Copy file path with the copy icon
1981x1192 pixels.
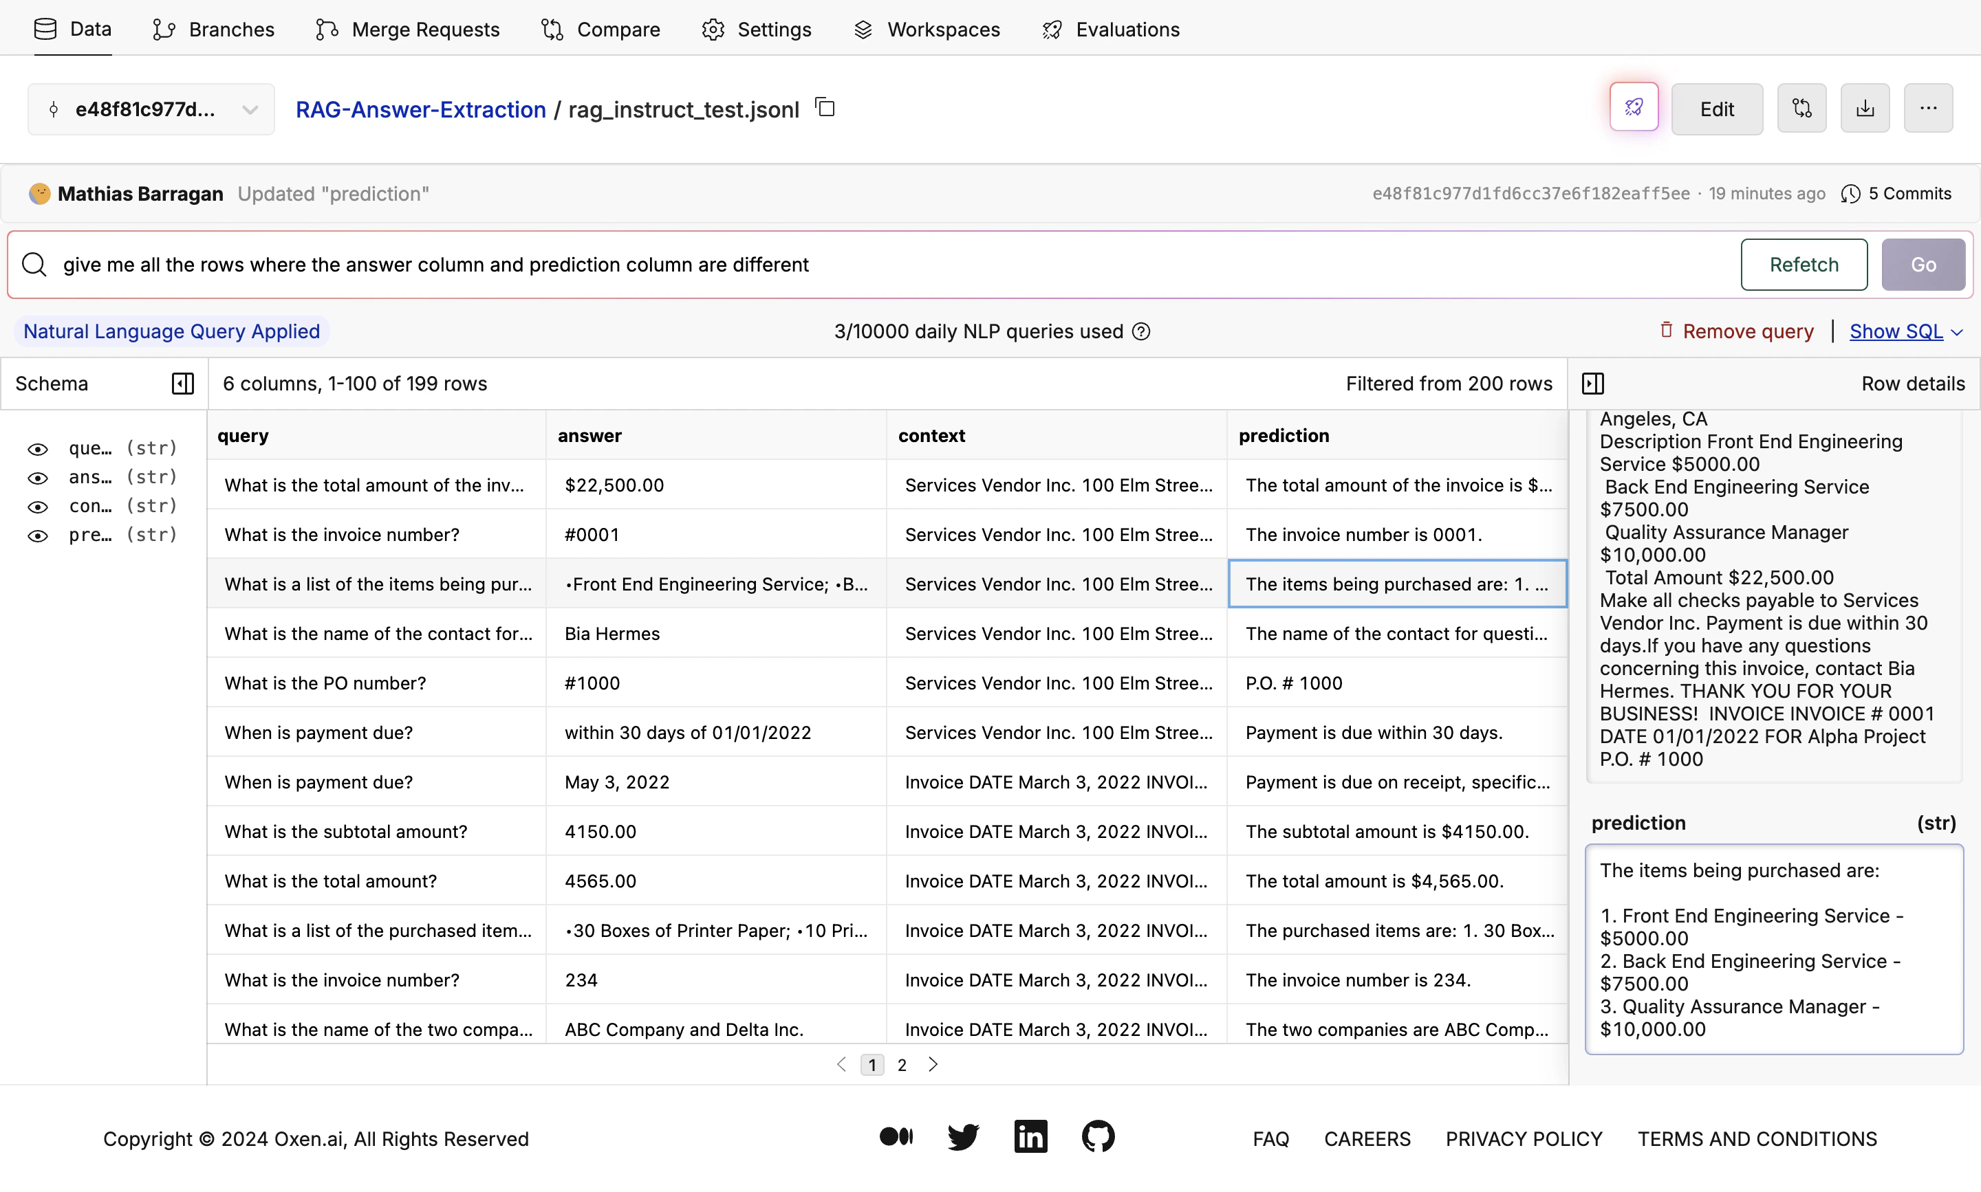click(x=825, y=107)
